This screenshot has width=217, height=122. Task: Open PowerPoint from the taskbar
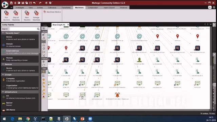[x=82, y=119]
